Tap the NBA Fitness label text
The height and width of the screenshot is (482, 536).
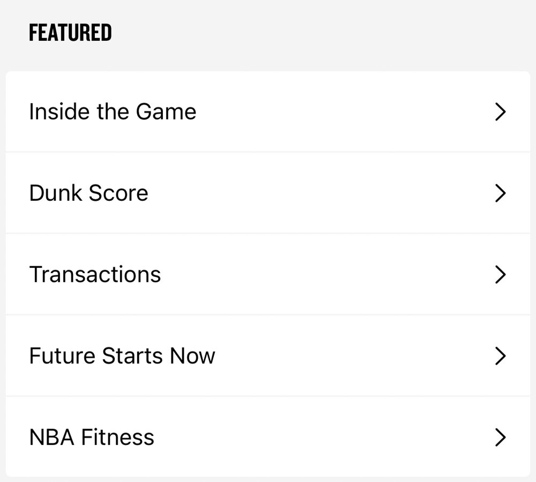coord(92,437)
